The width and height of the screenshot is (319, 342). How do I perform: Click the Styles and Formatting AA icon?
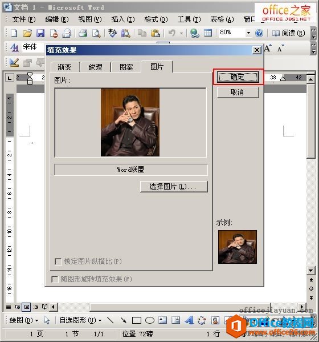(14, 47)
